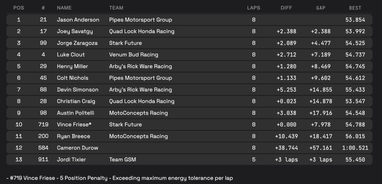Click the GAP column header
The image size is (382, 184).
pos(321,8)
